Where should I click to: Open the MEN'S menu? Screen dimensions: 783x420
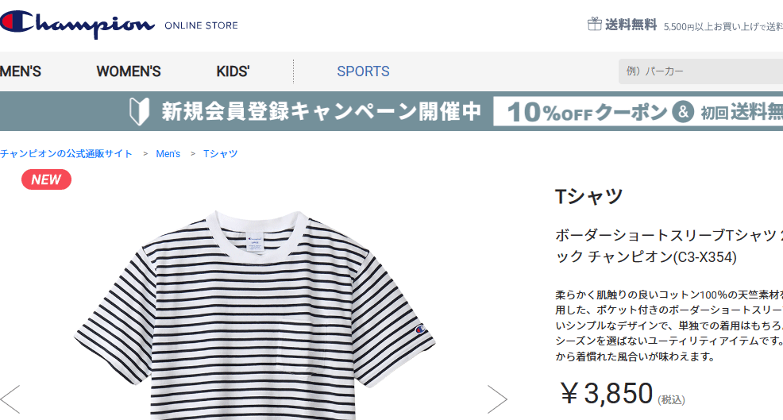click(x=21, y=71)
